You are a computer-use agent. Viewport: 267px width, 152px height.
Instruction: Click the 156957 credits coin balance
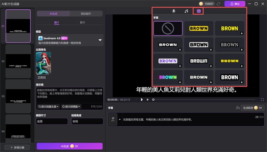pos(206,4)
